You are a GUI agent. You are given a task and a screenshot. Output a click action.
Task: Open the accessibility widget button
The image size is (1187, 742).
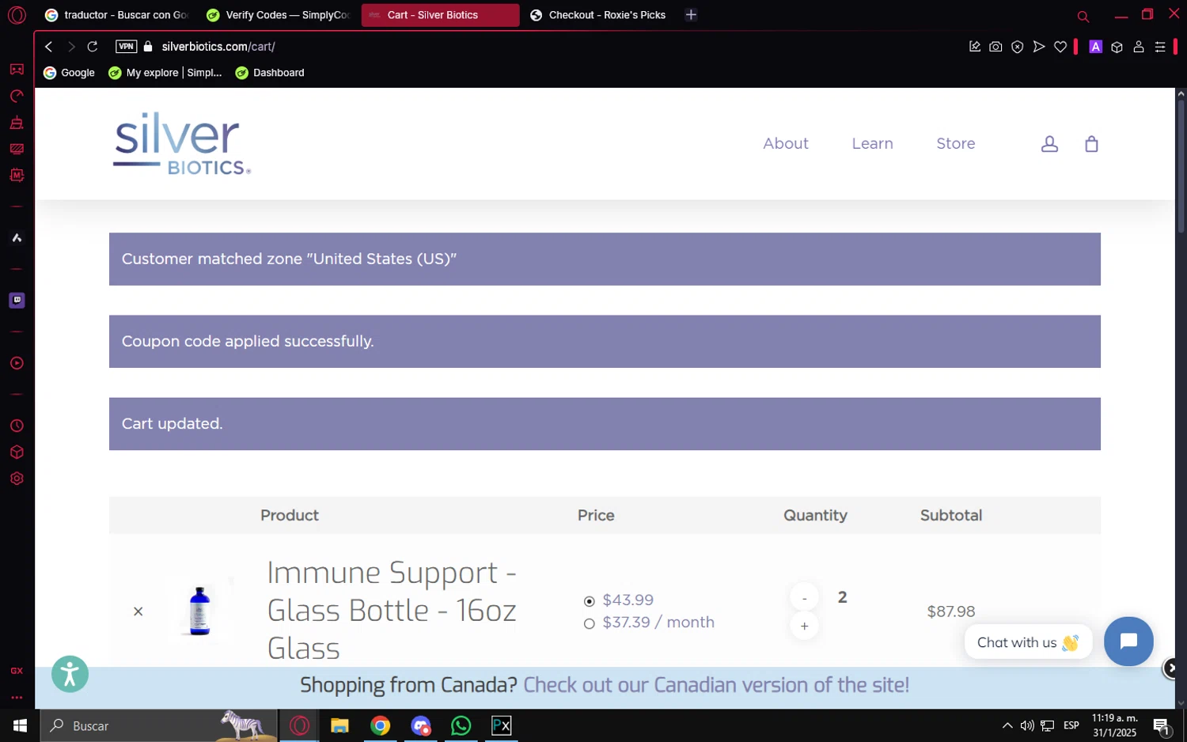[x=70, y=675]
